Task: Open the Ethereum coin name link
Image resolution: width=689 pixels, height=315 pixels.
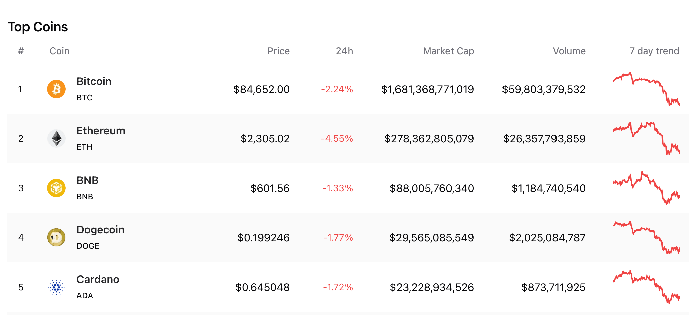Action: point(101,131)
